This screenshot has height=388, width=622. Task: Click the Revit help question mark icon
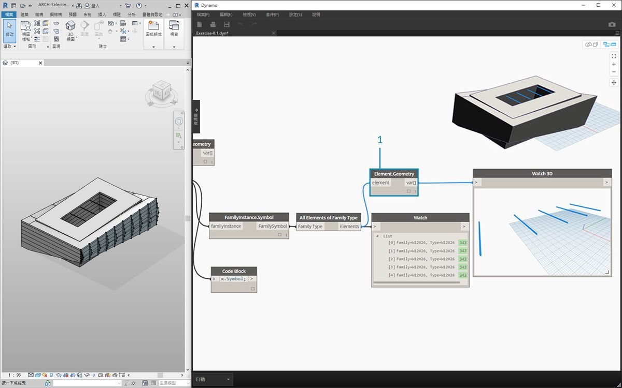(139, 6)
